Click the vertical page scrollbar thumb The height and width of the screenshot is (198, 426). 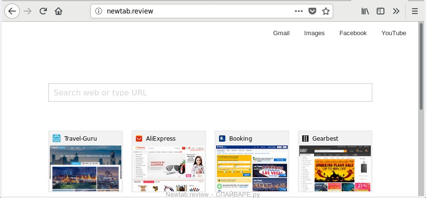[x=421, y=66]
